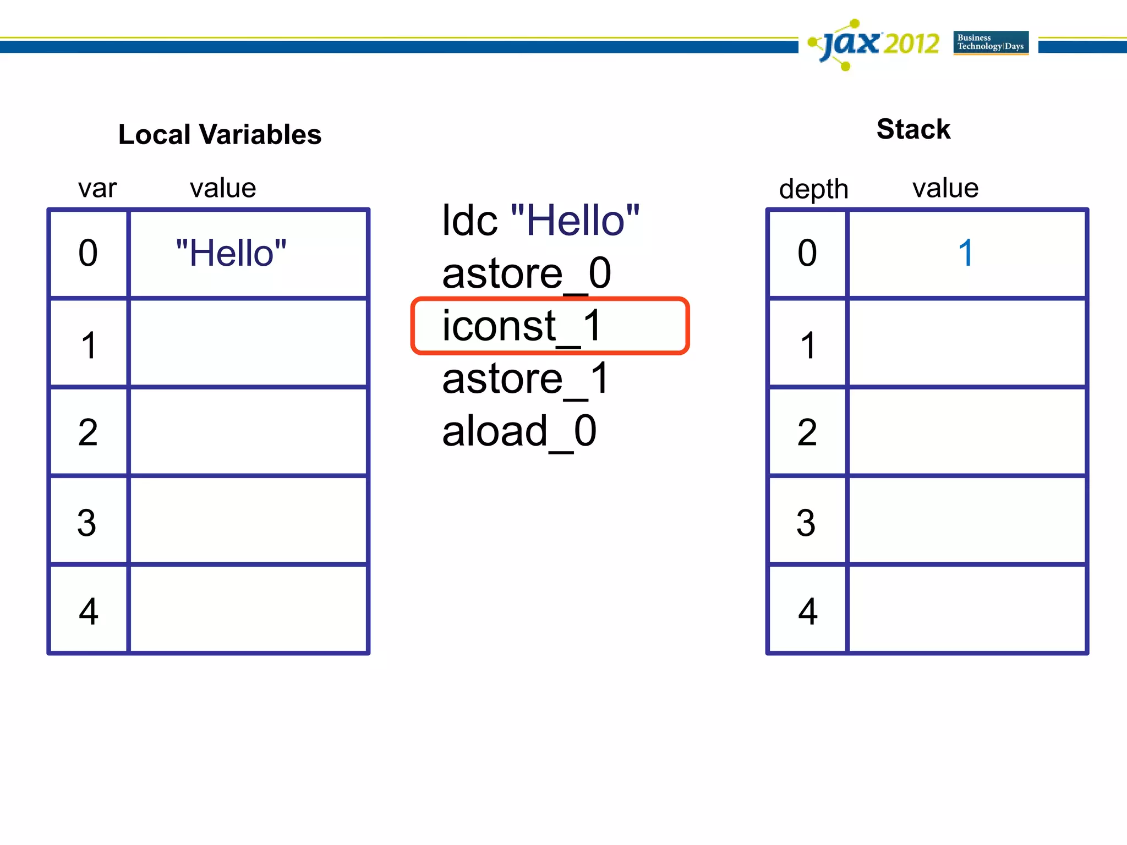This screenshot has height=845, width=1127.
Task: Click the astore_0 instruction text
Action: [x=526, y=273]
